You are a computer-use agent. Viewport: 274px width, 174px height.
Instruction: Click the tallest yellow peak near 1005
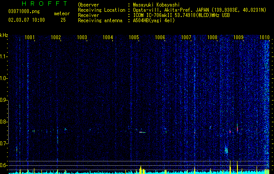(141, 169)
